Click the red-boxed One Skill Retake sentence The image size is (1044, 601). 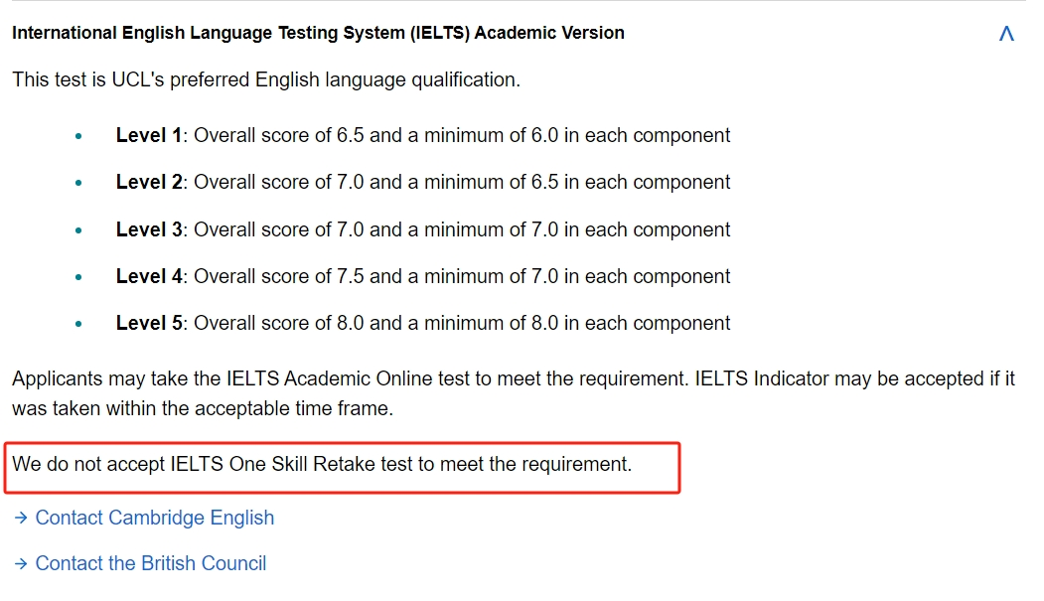(322, 464)
